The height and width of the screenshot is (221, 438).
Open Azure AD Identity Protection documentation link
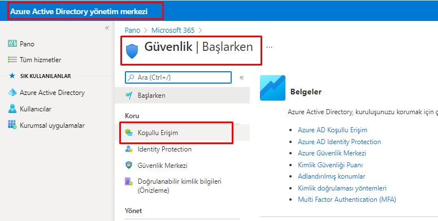click(x=340, y=142)
